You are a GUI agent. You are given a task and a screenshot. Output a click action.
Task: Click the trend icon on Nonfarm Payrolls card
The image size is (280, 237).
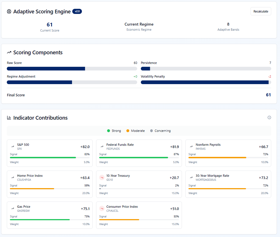[x=191, y=147]
